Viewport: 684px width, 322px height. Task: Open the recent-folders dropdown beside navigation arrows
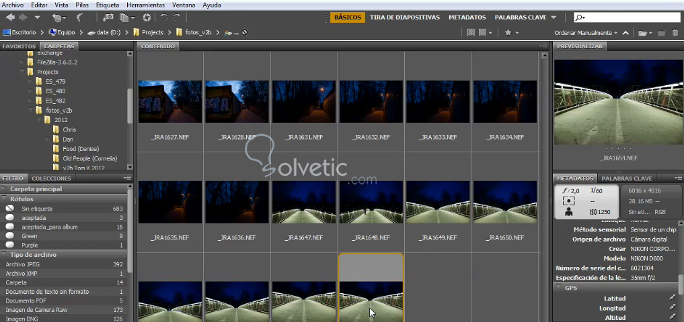click(x=37, y=18)
